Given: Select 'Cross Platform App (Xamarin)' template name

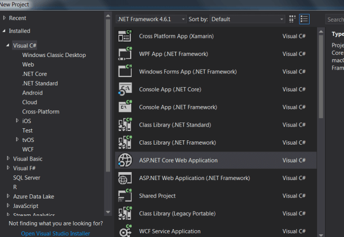Looking at the screenshot, I should (176, 36).
